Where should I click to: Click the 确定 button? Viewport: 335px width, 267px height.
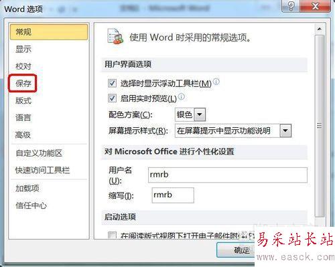click(236, 250)
